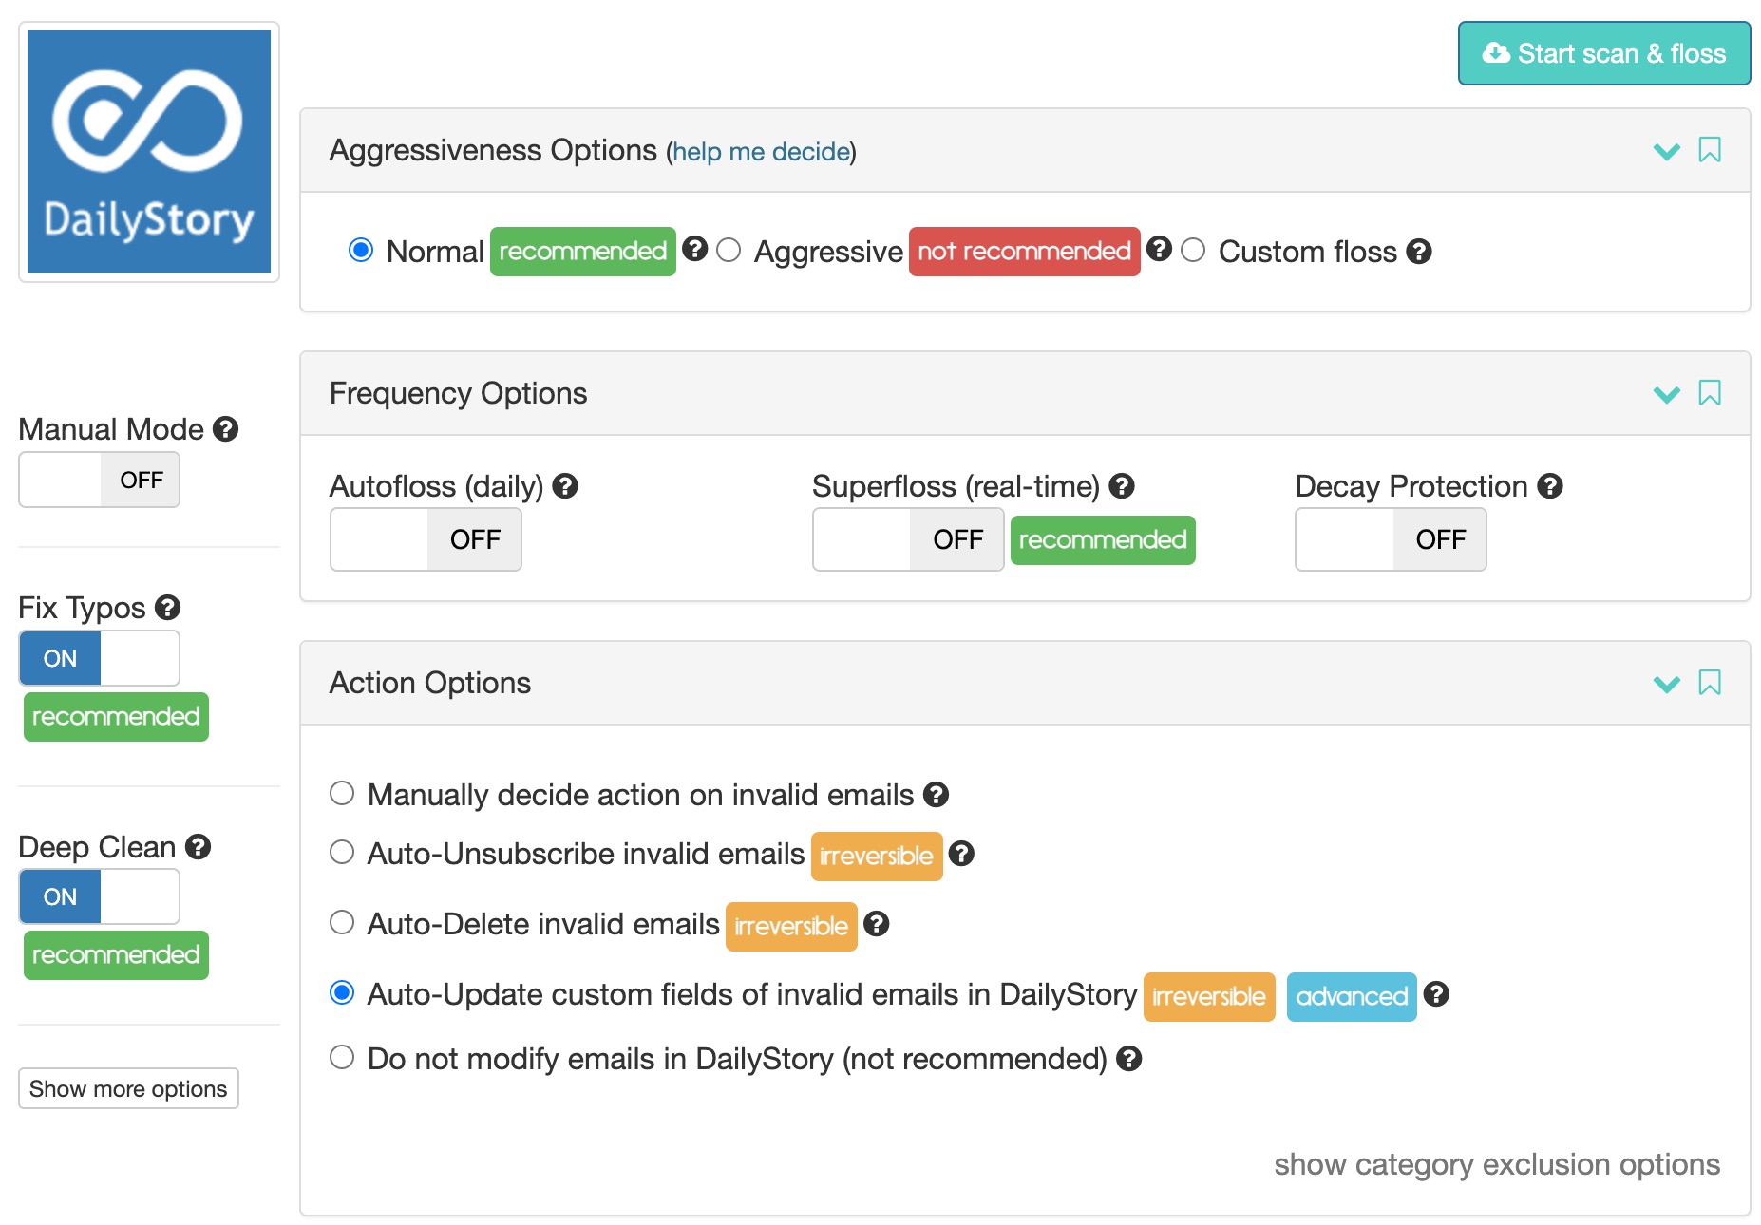Click Start scan & floss button

click(1604, 53)
